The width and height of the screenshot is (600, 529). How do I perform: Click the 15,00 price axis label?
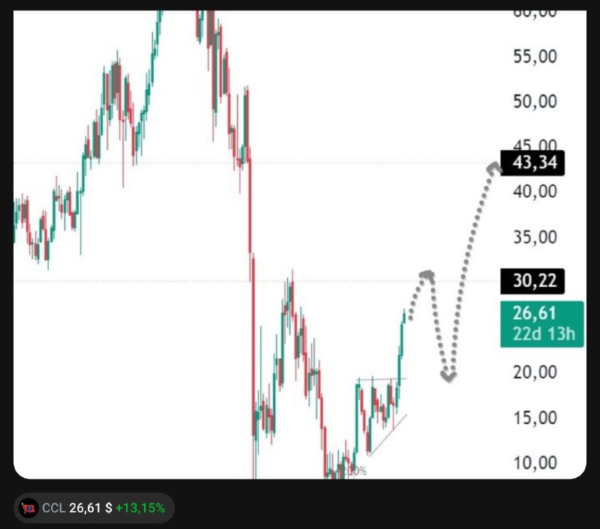click(535, 418)
